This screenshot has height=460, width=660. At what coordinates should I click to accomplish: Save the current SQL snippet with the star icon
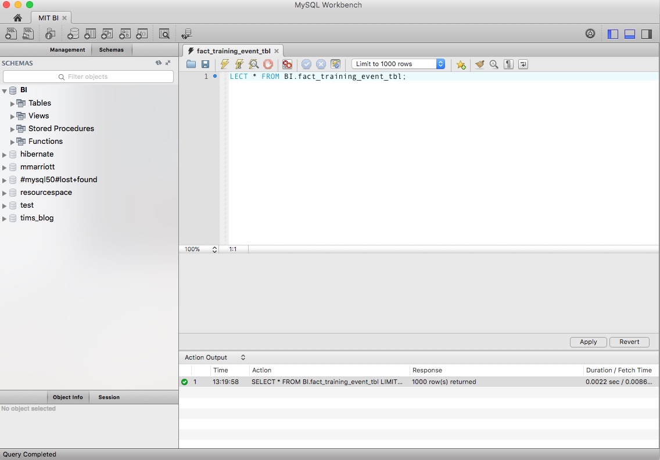(x=461, y=64)
